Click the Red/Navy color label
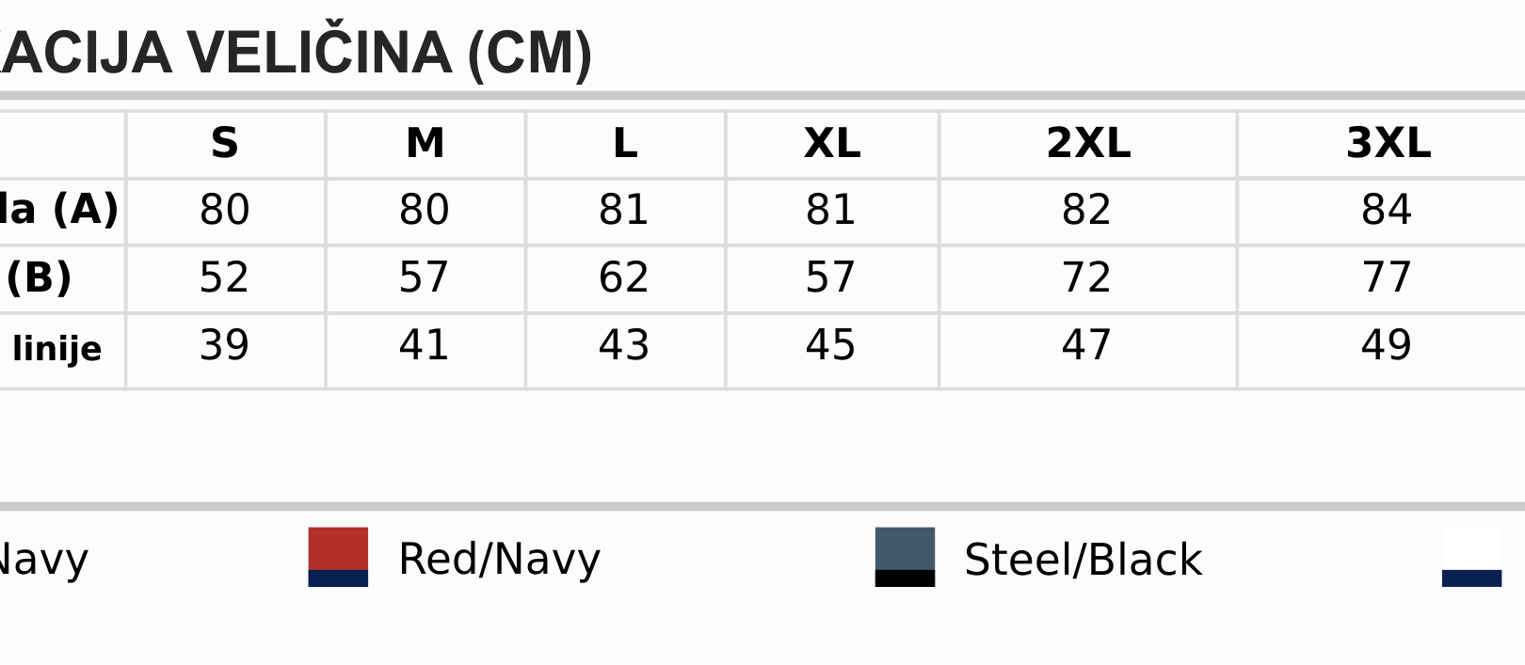Viewport: 1525px width, 665px height. point(499,559)
